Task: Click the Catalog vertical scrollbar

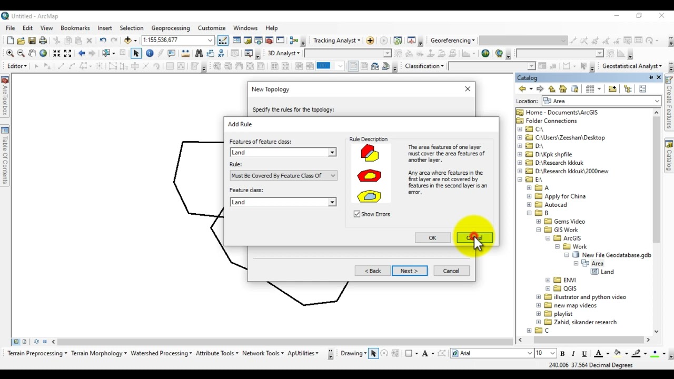Action: click(x=656, y=179)
